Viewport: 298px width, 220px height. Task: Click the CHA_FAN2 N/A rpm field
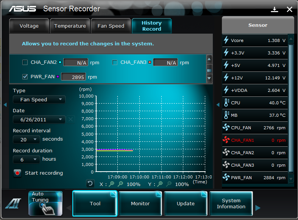coord(76,62)
